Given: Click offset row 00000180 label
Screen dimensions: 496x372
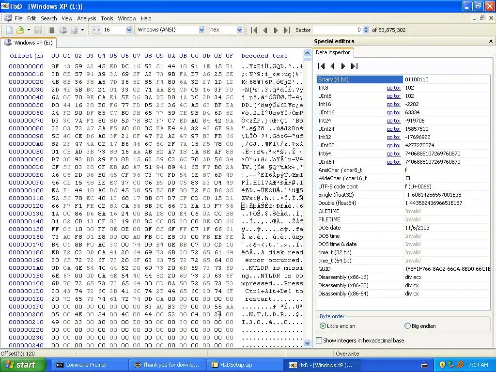Looking at the screenshot, I should point(26,252).
